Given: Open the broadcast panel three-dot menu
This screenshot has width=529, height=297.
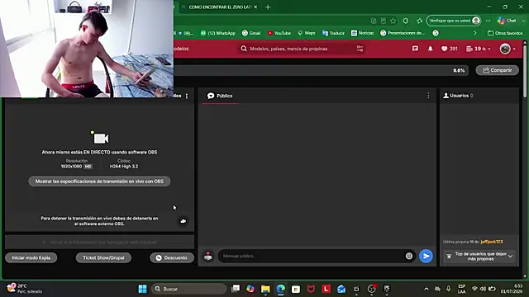Looking at the screenshot, I should coord(187,96).
